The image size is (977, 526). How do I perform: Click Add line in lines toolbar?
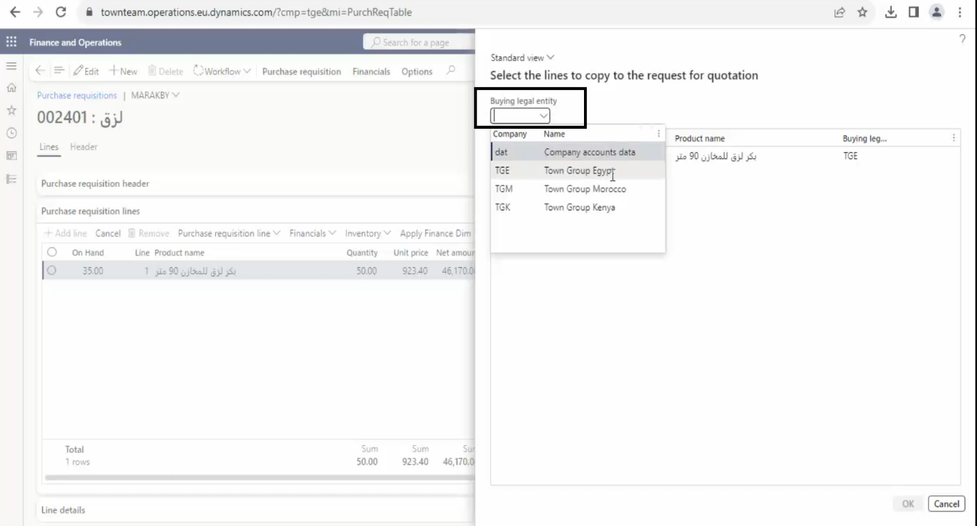[66, 233]
